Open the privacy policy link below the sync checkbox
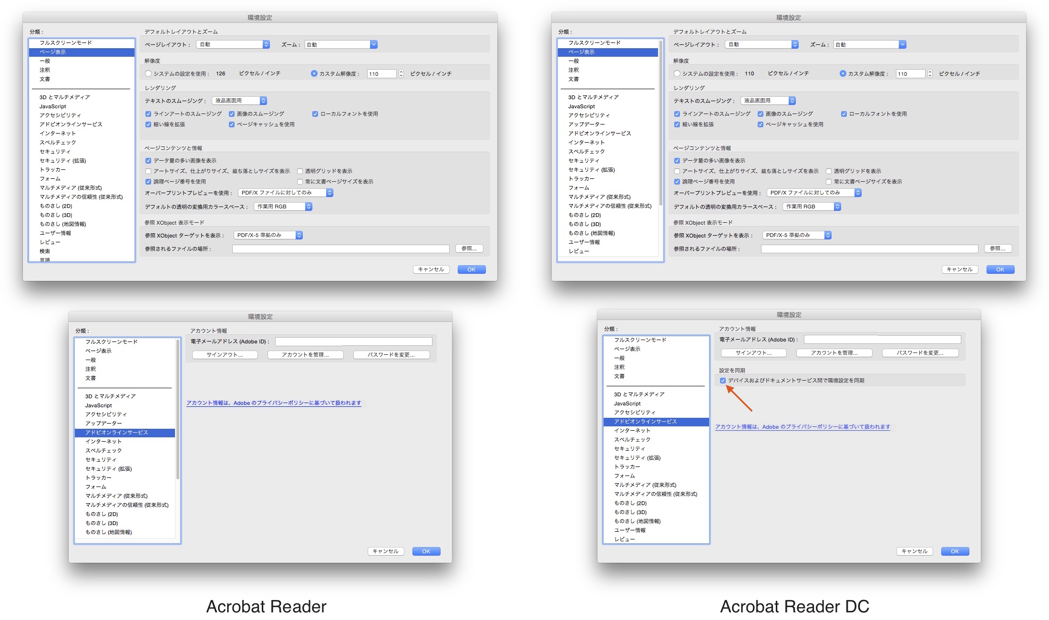 [802, 427]
